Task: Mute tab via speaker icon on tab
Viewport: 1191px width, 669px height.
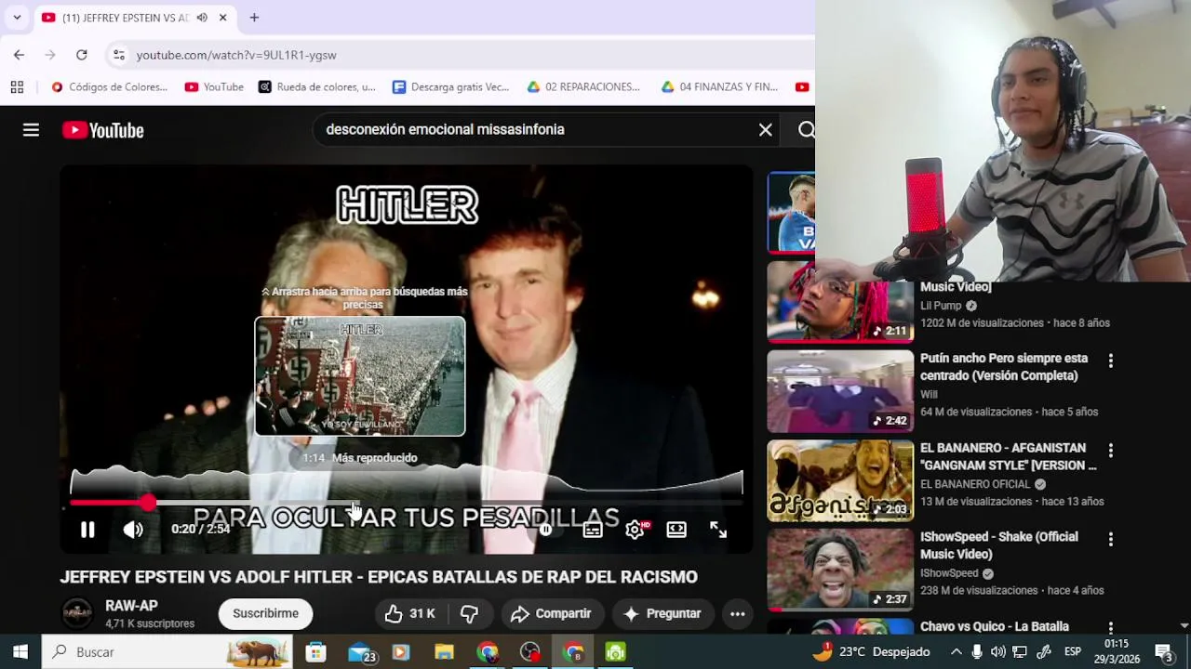Action: tap(202, 18)
